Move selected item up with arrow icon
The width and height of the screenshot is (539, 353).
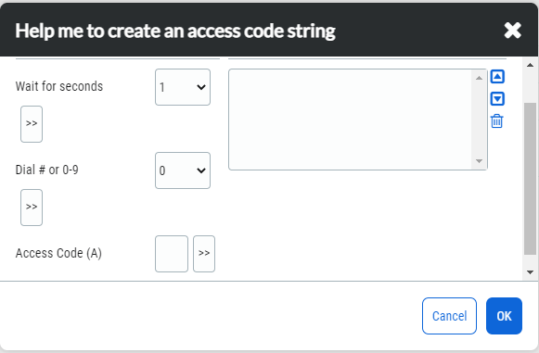point(497,77)
